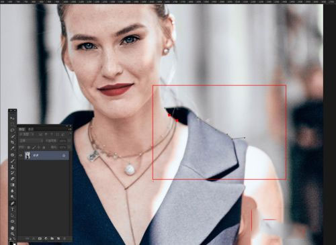Select the Crop tool
Viewport: 336px width, 245px height.
tap(12, 142)
